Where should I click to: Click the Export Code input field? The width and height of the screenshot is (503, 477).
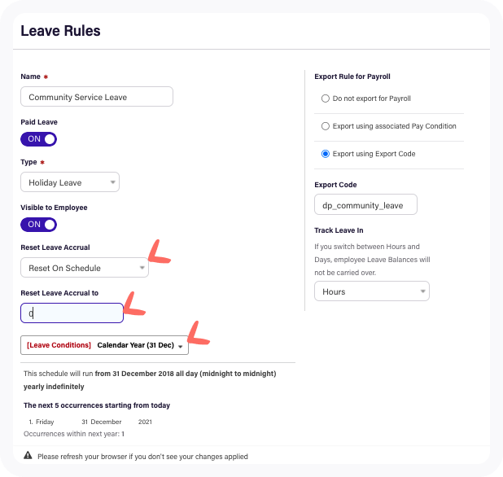click(x=365, y=204)
